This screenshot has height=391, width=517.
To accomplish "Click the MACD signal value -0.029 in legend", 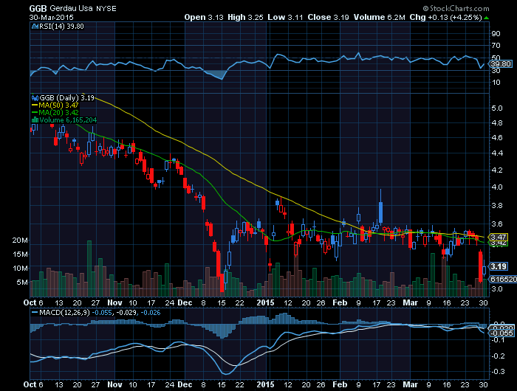I will 126,312.
